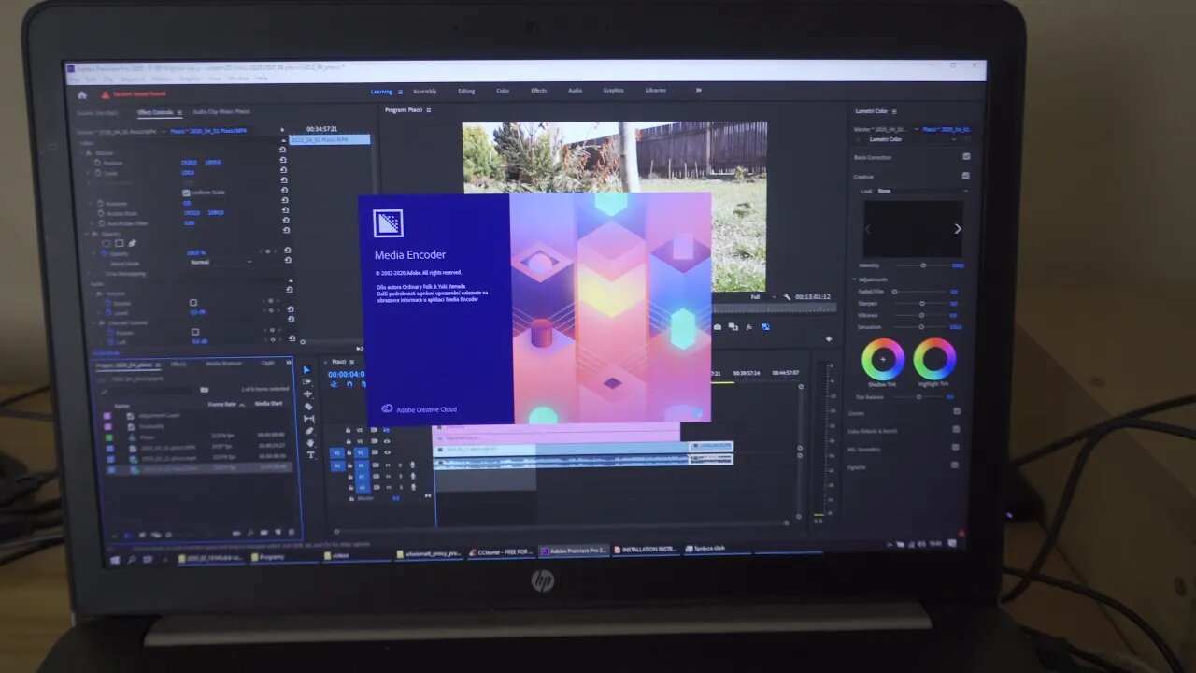
Task: Select the Pen tool in the tools panel
Action: click(310, 431)
